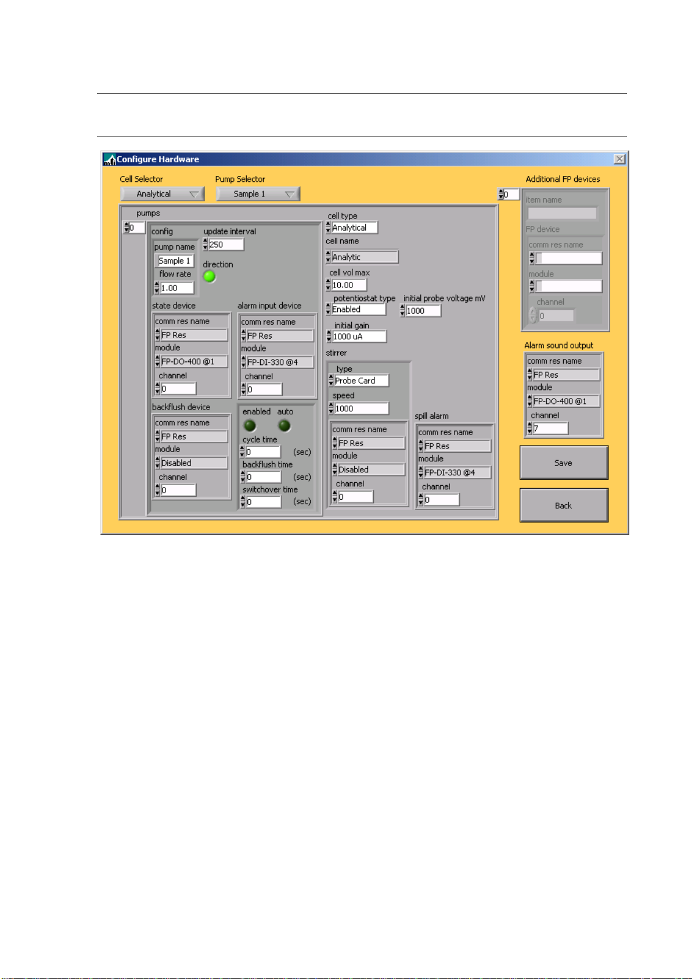Click the stirrer speed stepper arrows
Screen dimensions: 692x979
tap(331, 408)
